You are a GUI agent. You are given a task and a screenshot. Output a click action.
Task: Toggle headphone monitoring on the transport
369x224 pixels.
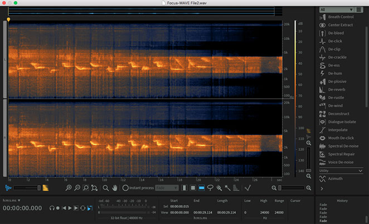click(x=51, y=208)
